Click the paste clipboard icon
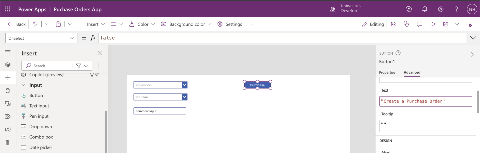This screenshot has height=153, width=480. coord(58,24)
